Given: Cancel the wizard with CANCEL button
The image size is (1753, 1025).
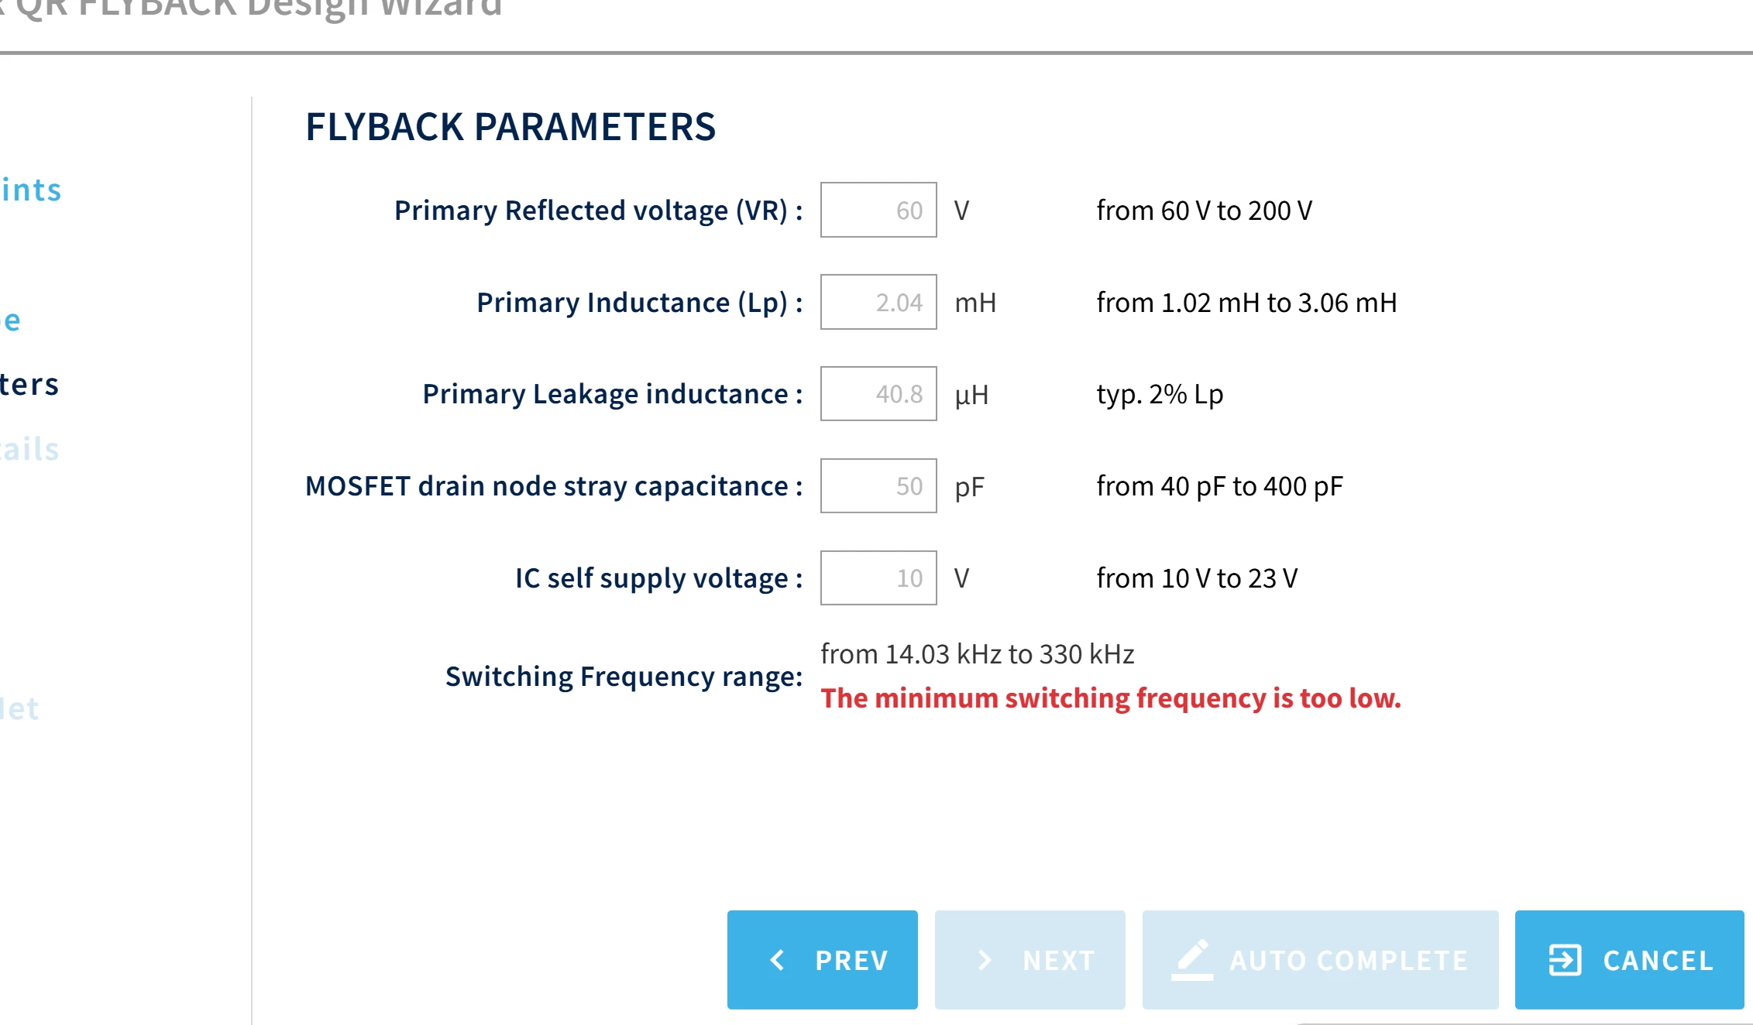Looking at the screenshot, I should pos(1630,960).
